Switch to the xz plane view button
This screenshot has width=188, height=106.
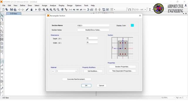click(x=78, y=9)
